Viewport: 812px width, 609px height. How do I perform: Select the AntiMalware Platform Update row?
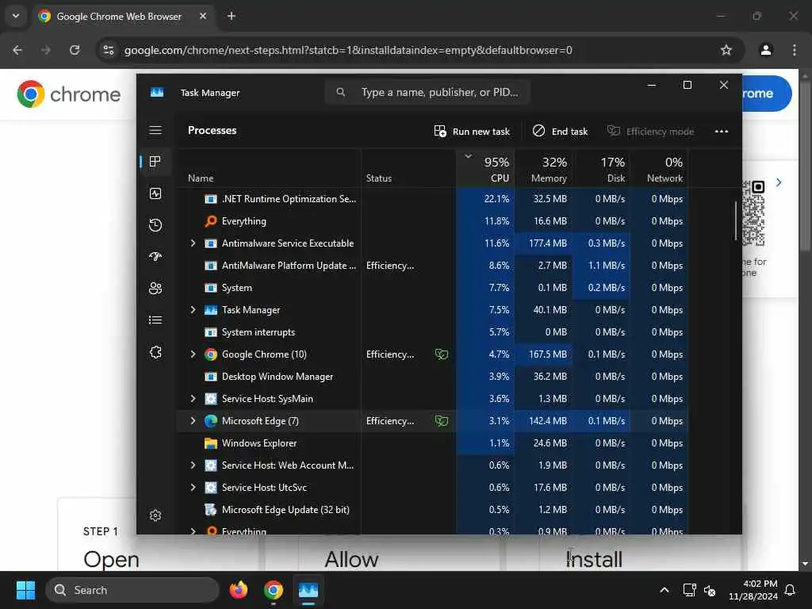pyautogui.click(x=432, y=266)
